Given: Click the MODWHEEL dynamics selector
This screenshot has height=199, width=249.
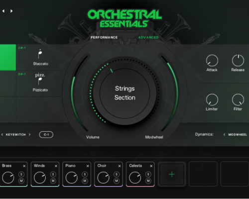Looking at the screenshot, I should click(238, 134).
